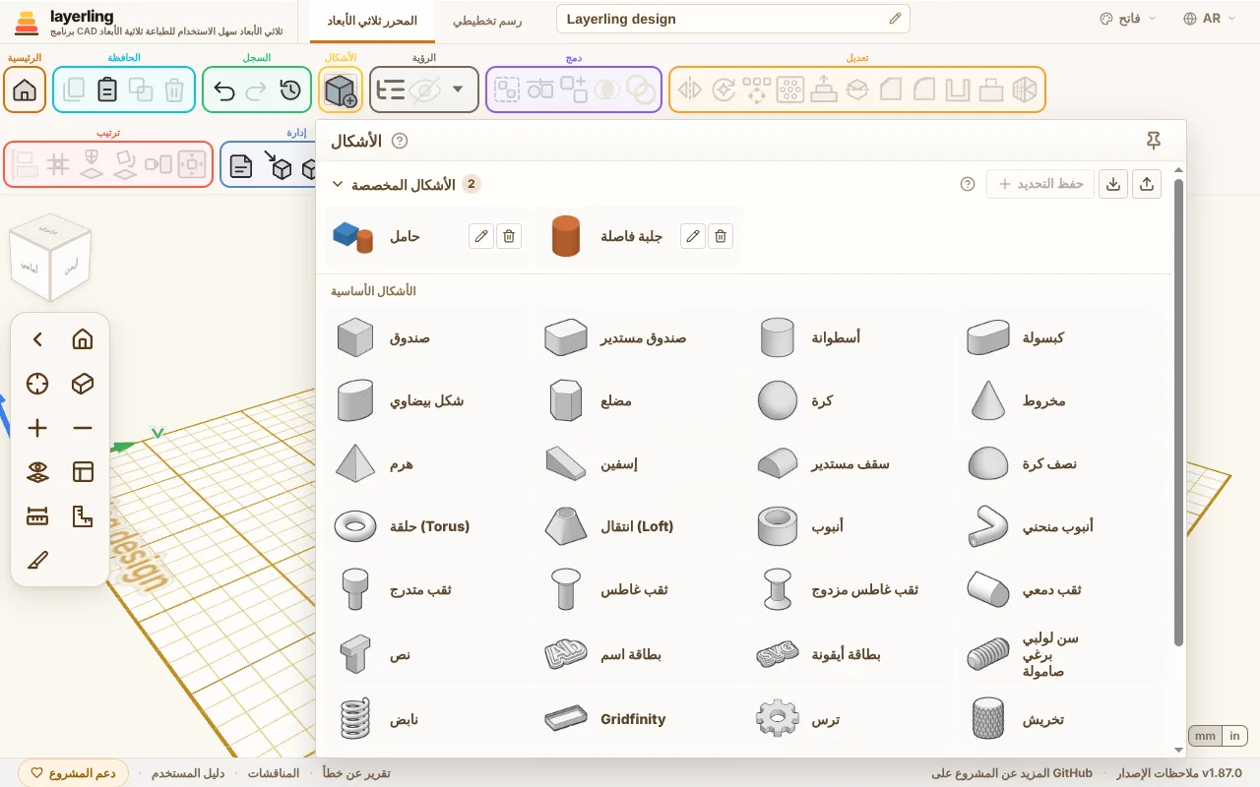The height and width of the screenshot is (787, 1260).
Task: Zoom out with the minus icon
Action: [83, 428]
